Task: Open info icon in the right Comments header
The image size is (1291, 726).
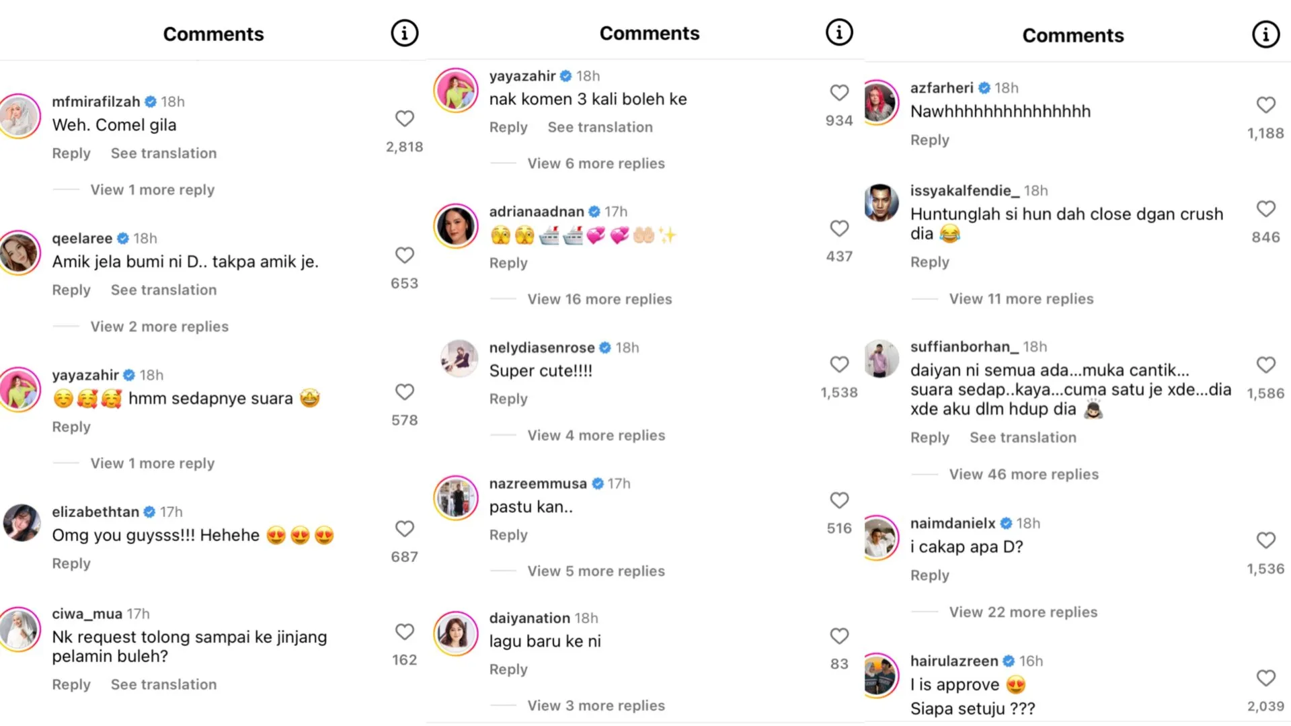Action: (1265, 34)
